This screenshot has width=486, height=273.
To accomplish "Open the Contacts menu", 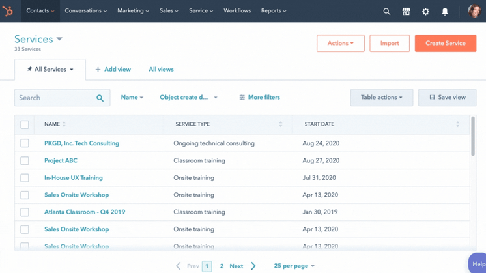I will click(40, 11).
